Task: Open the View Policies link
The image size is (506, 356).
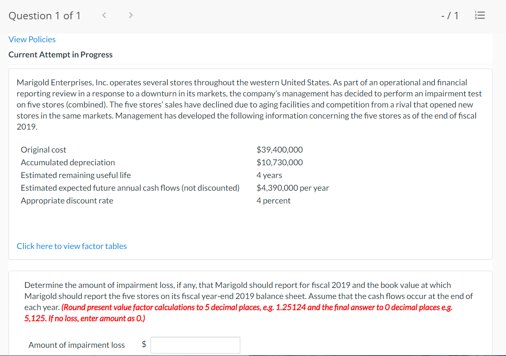Action: point(32,39)
